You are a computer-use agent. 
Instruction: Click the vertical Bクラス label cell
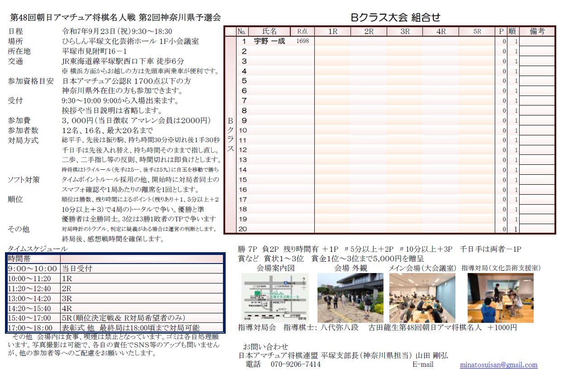pos(230,135)
